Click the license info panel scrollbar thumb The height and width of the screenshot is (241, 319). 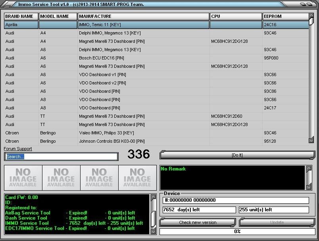point(154,219)
